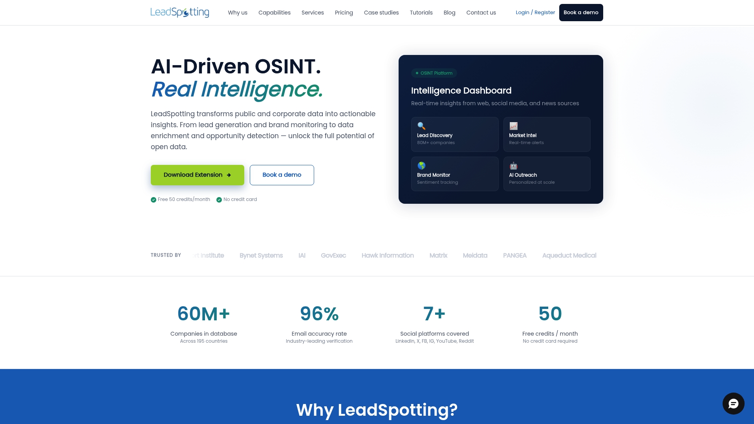
Task: Click the Social platforms covered label
Action: point(435,334)
